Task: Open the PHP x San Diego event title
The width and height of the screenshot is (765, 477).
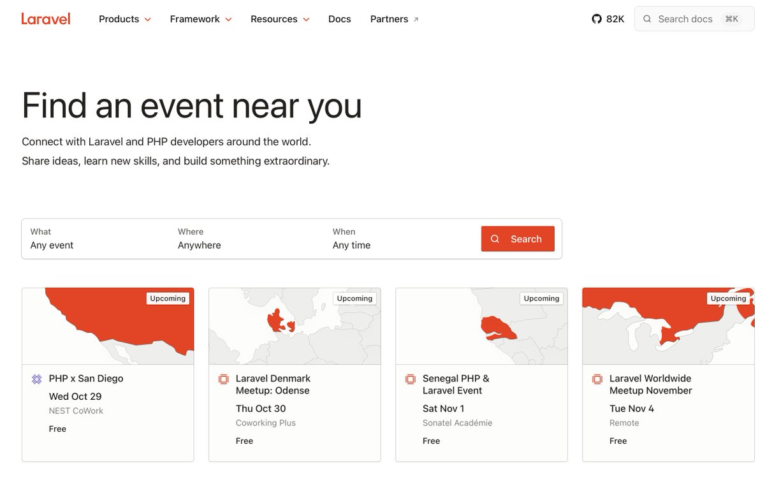Action: click(x=86, y=379)
